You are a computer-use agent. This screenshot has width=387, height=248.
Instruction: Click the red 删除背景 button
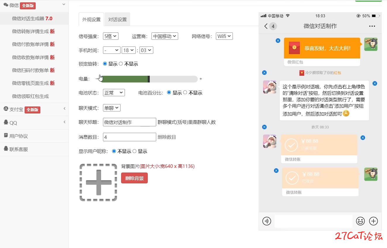coord(134,178)
